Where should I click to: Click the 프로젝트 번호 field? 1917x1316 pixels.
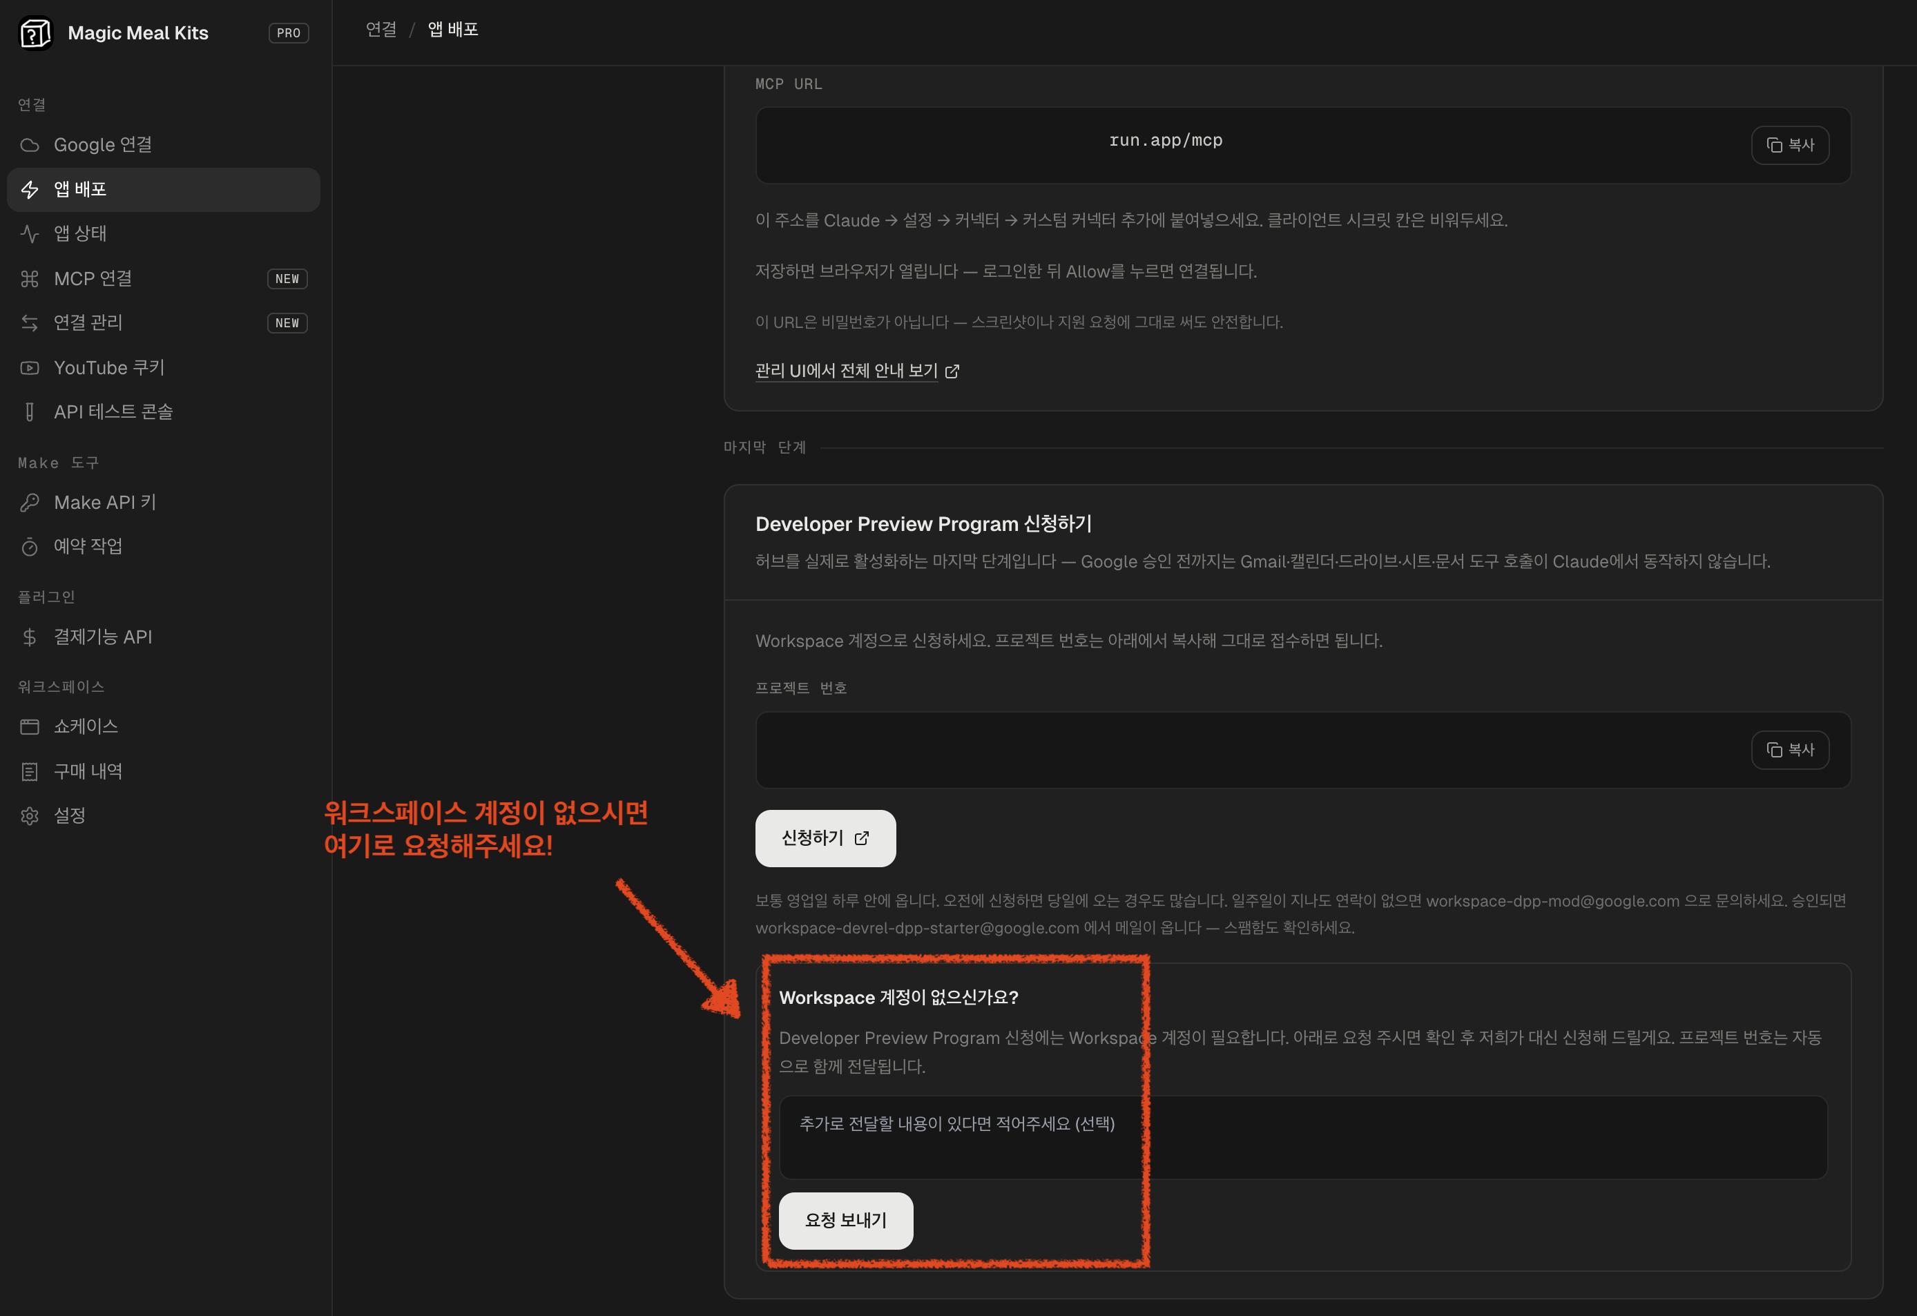[x=1303, y=750]
